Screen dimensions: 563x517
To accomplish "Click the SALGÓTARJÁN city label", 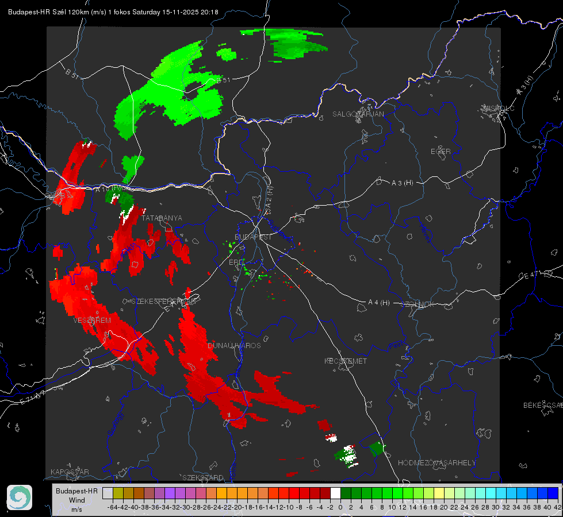I will tap(358, 114).
